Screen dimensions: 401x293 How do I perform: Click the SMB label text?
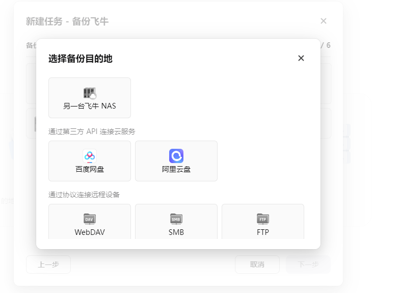(x=176, y=232)
